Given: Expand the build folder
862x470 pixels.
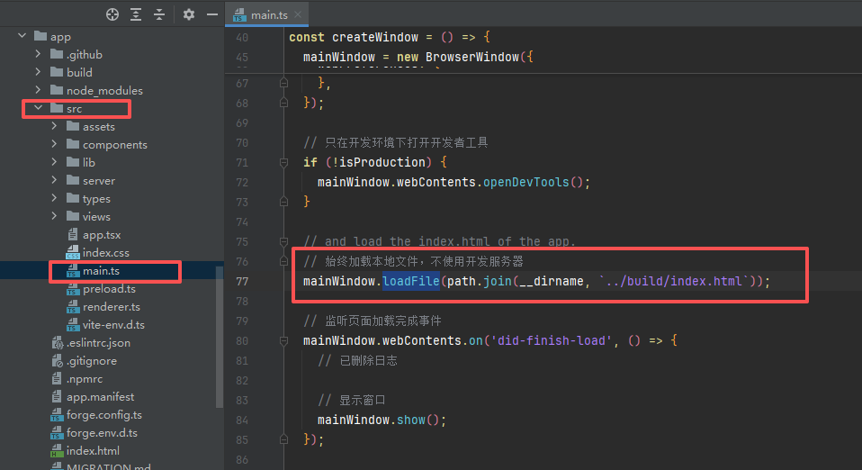Looking at the screenshot, I should tap(38, 72).
